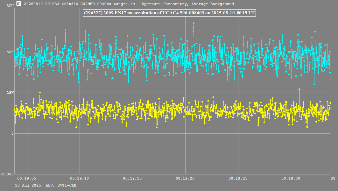Click the 25K y-axis label
Viewport: 338px width, 191px height.
coord(11,93)
